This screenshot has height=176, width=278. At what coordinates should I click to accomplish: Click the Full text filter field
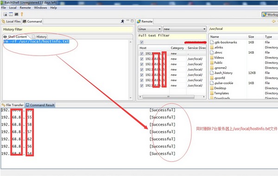(x=172, y=36)
